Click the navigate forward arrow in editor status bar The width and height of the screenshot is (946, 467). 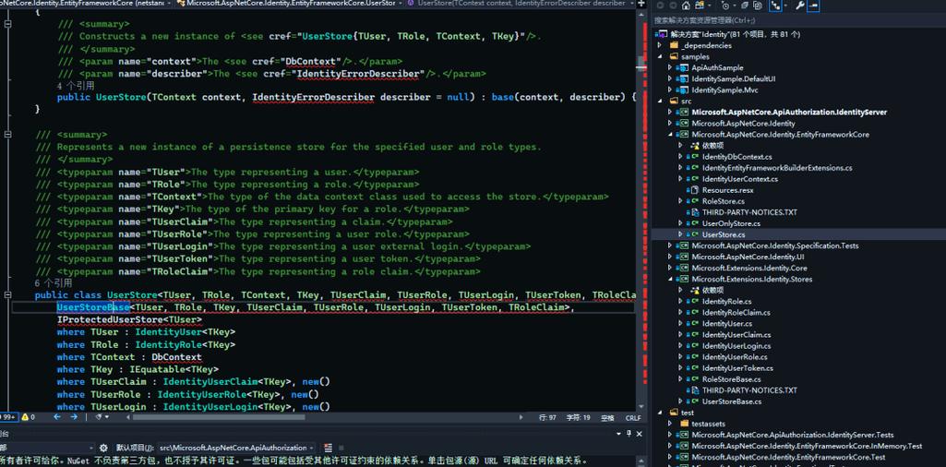(x=77, y=417)
